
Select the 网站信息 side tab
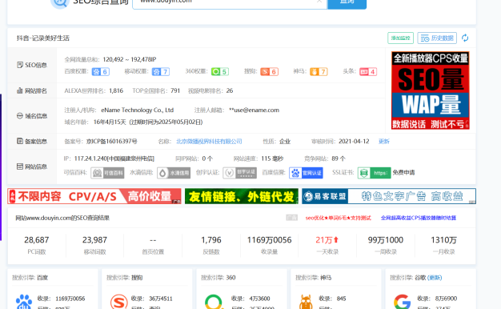[32, 167]
